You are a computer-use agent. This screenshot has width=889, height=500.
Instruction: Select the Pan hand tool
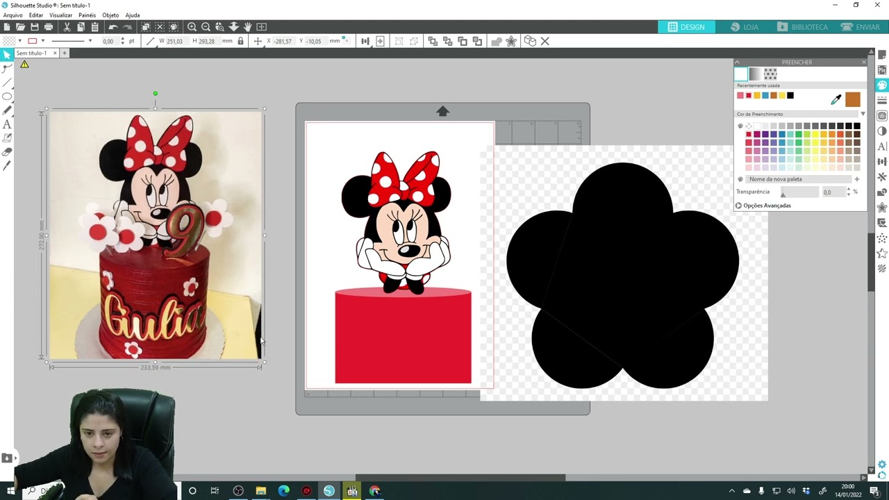pos(247,27)
